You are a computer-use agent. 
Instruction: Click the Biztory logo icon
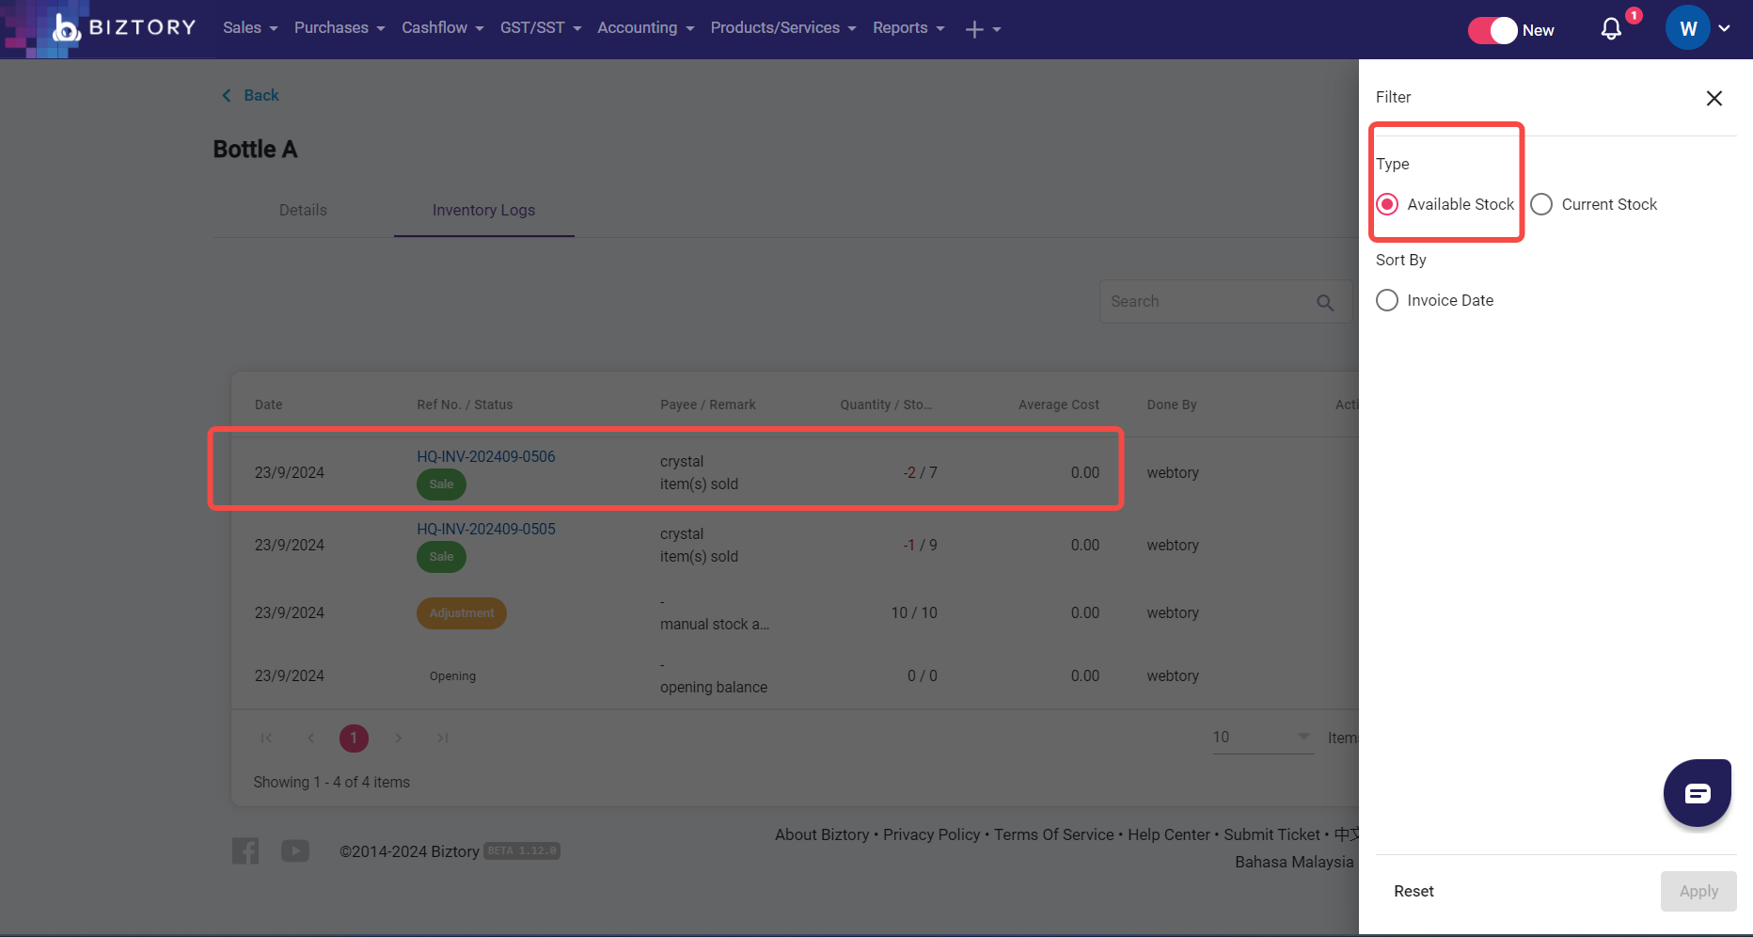pyautogui.click(x=66, y=28)
